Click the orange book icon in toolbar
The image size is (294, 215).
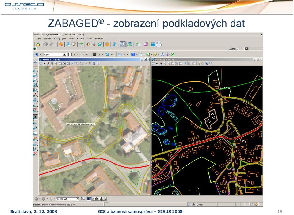tap(61, 44)
